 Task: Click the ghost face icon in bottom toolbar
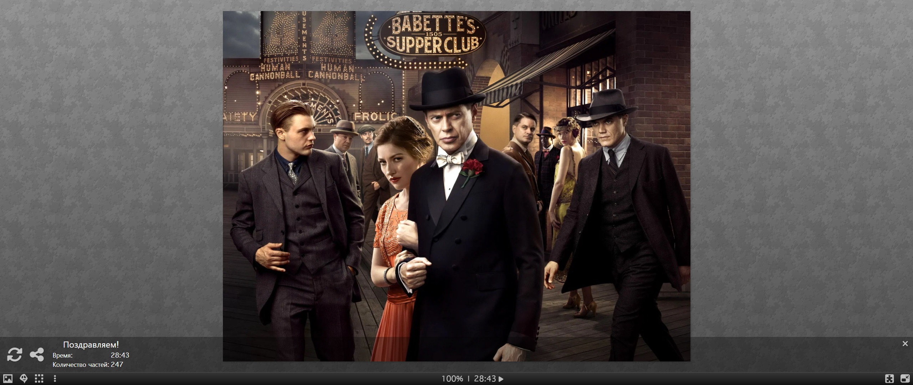[24, 379]
